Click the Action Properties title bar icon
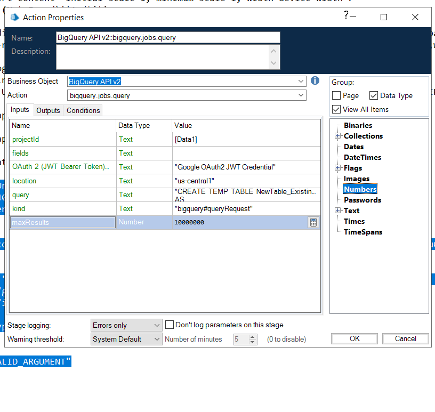This screenshot has height=412, width=435. coord(15,18)
